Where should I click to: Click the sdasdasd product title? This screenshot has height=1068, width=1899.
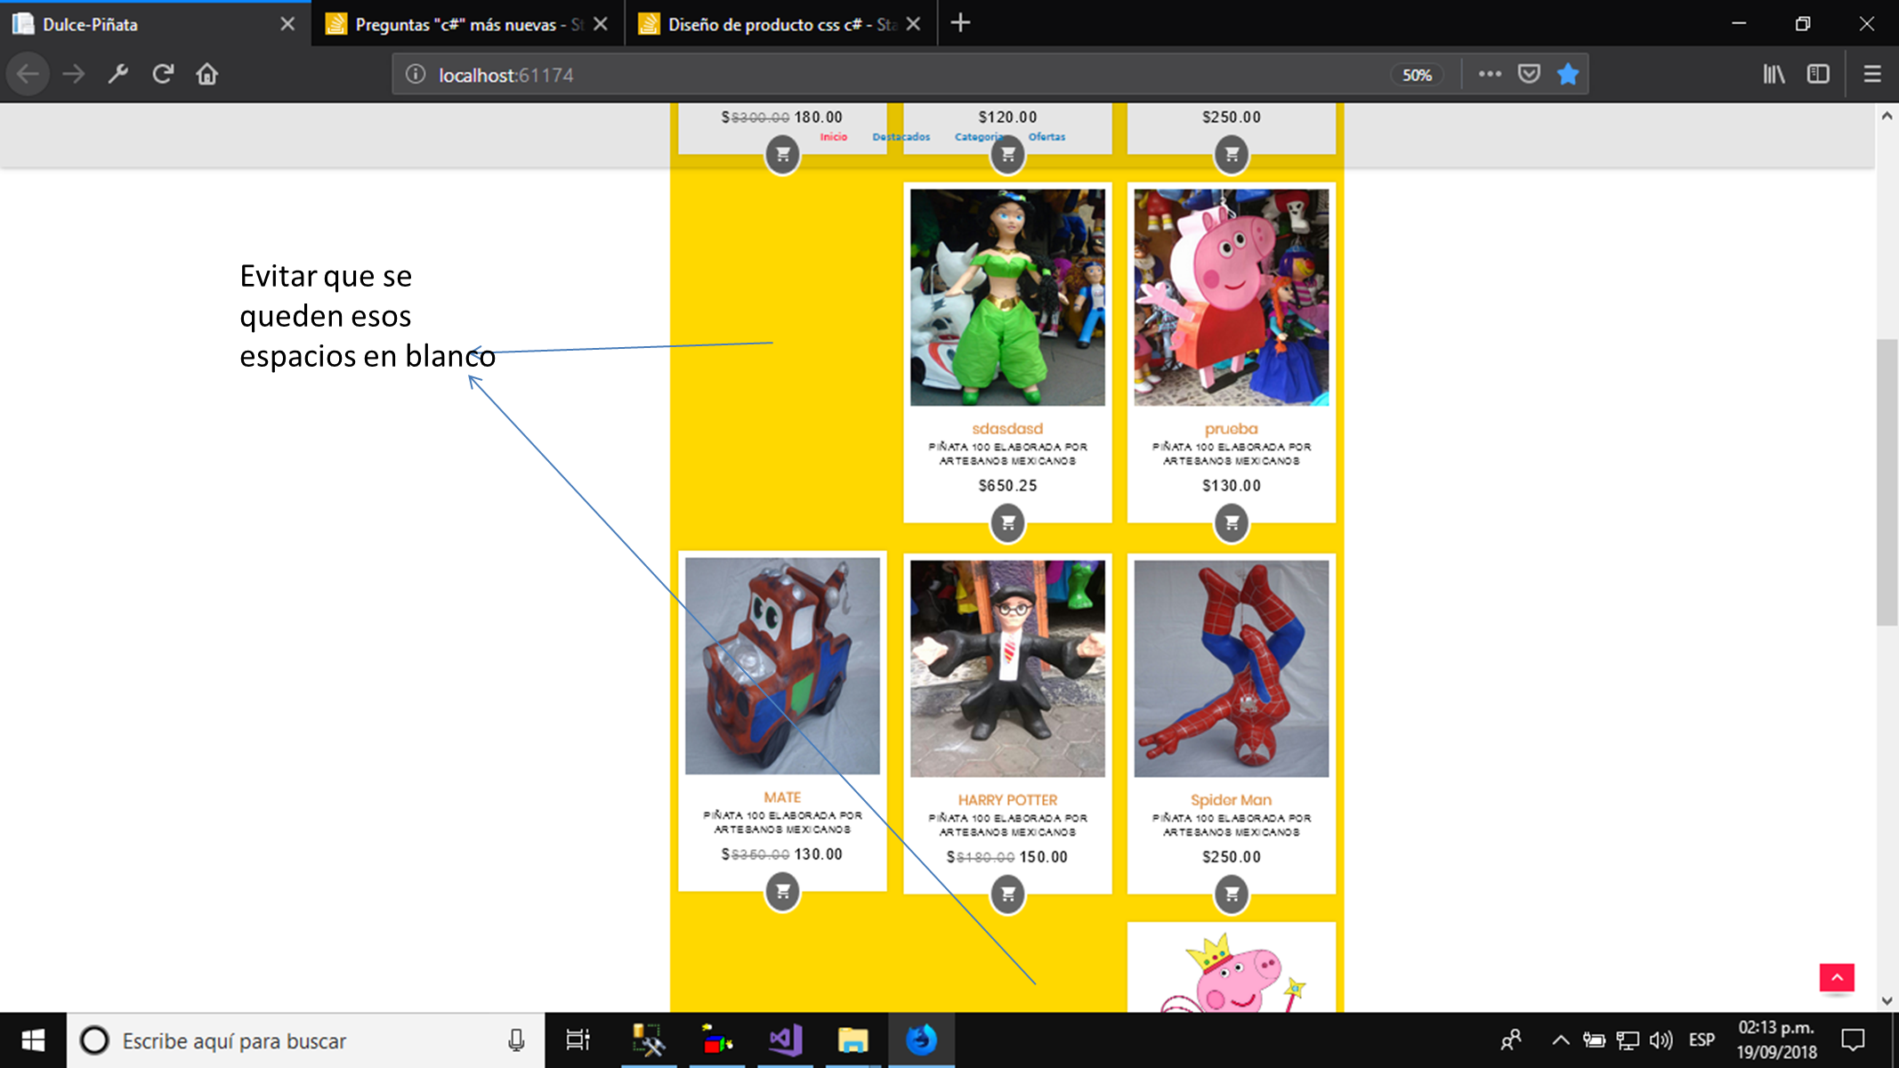1007,429
